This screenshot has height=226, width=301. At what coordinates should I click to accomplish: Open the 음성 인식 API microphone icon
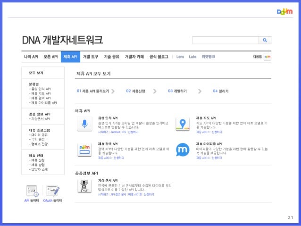[x=84, y=124]
